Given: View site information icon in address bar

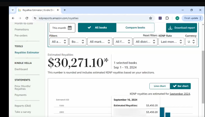Looking at the screenshot, I should (x=35, y=18).
